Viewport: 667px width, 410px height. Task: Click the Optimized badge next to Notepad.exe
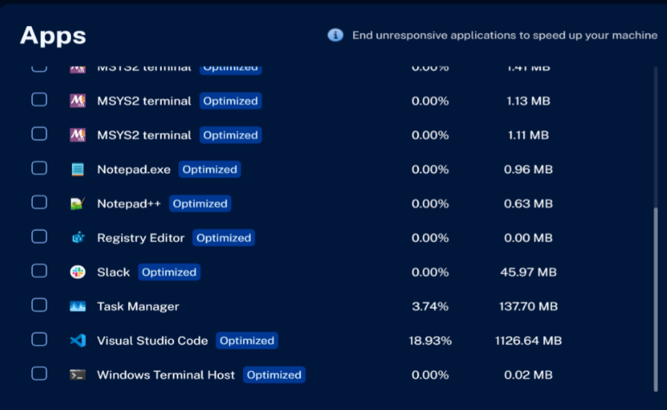pos(209,170)
